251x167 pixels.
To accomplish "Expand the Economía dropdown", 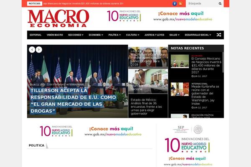I will 96,35.
